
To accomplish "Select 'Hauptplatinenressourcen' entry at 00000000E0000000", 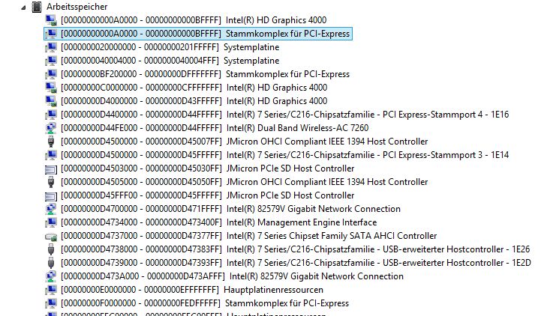I will [192, 290].
